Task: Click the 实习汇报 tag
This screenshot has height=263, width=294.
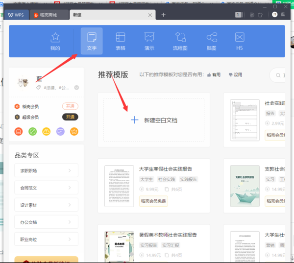Action: (171, 245)
